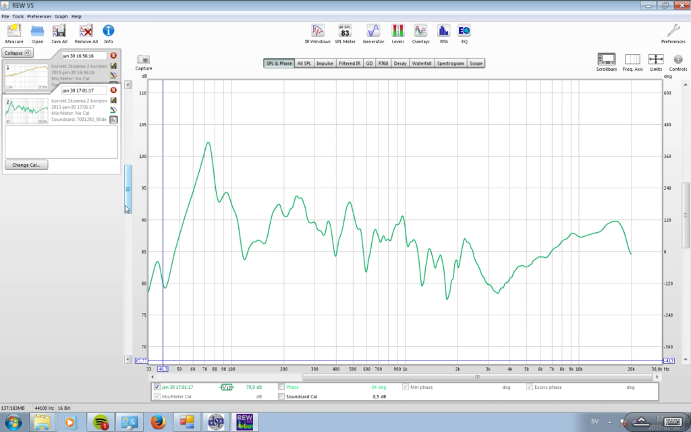
Task: Toggle the jan 30 17:01:17 trace checkbox
Action: [x=157, y=387]
